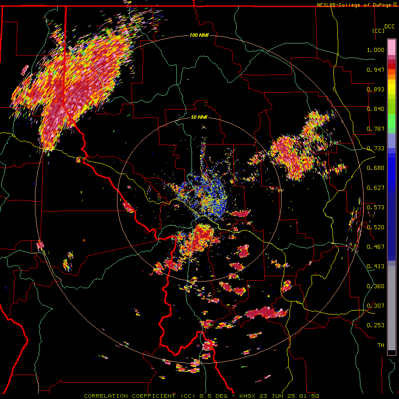Pick the bright green swatch in the color scale
The width and height of the screenshot is (399, 399).
coord(391,121)
